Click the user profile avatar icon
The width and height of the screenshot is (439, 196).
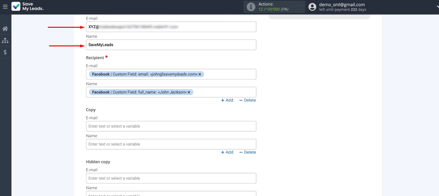point(312,7)
